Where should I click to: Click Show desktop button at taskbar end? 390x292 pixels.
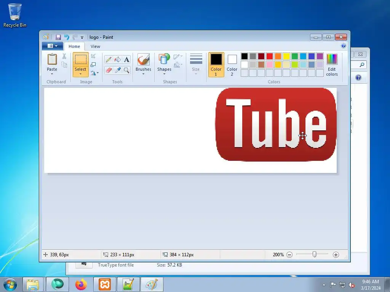point(387,284)
